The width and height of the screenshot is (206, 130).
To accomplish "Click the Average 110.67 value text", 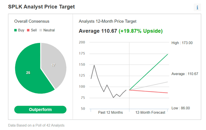I will [x=98, y=31].
